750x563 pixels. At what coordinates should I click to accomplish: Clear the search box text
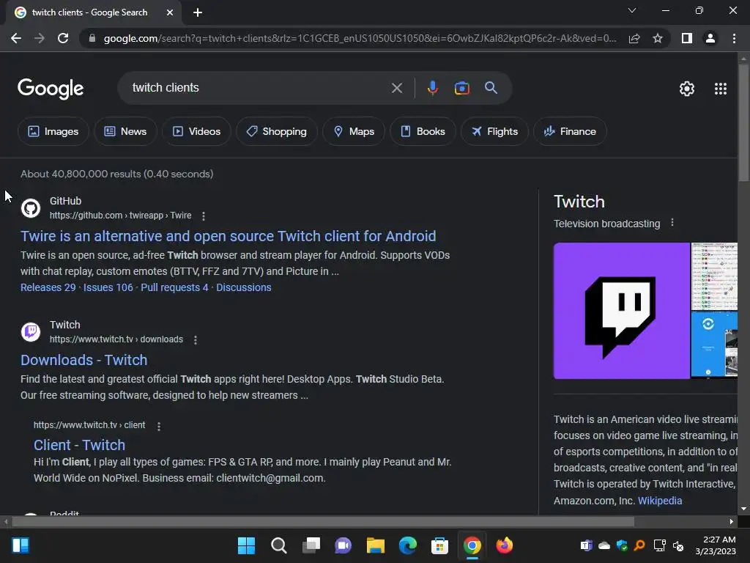point(396,88)
